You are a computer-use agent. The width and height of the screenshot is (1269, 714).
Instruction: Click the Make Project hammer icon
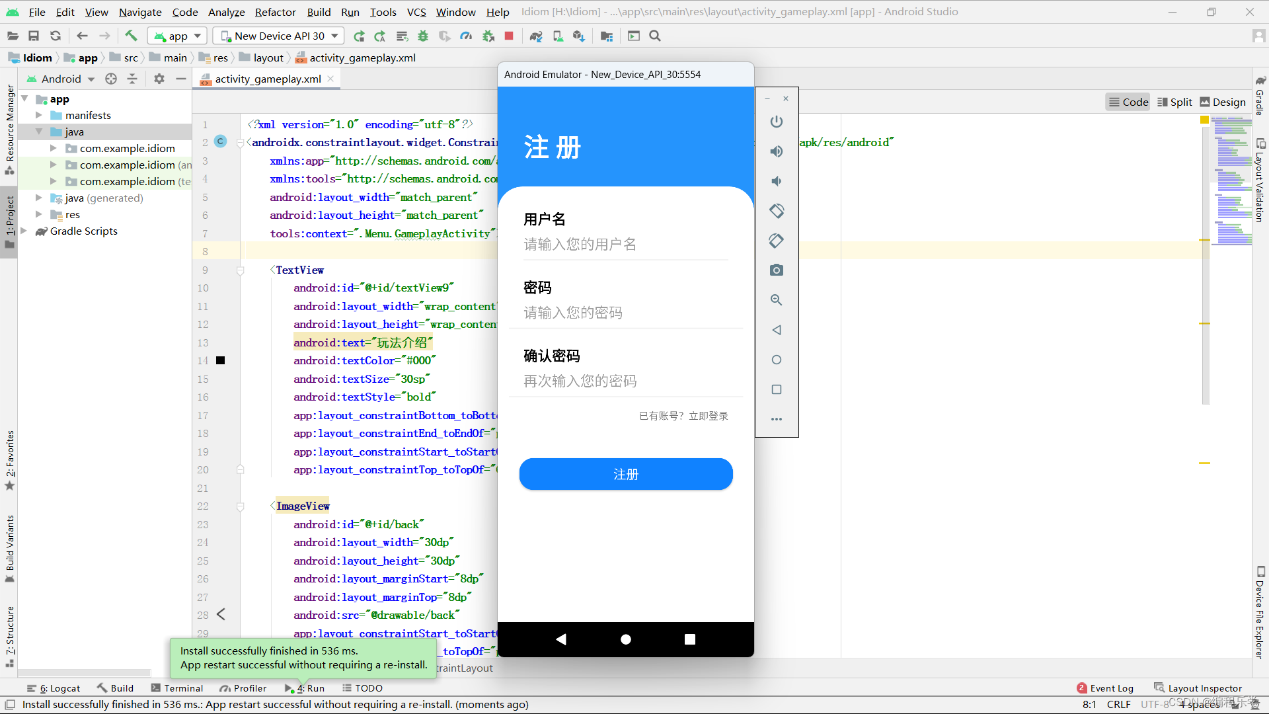coord(131,36)
